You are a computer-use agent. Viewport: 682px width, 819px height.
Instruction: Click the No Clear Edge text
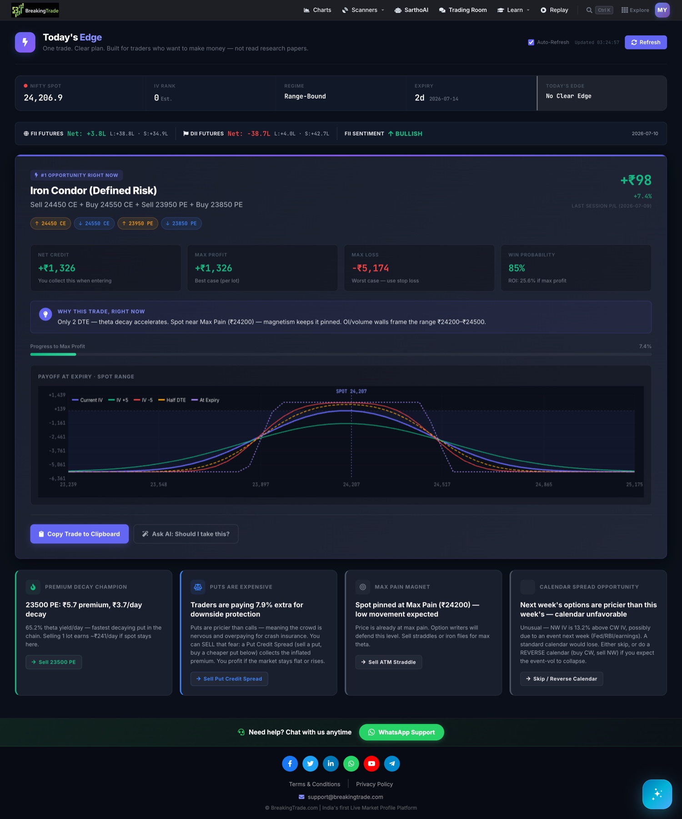pyautogui.click(x=569, y=96)
